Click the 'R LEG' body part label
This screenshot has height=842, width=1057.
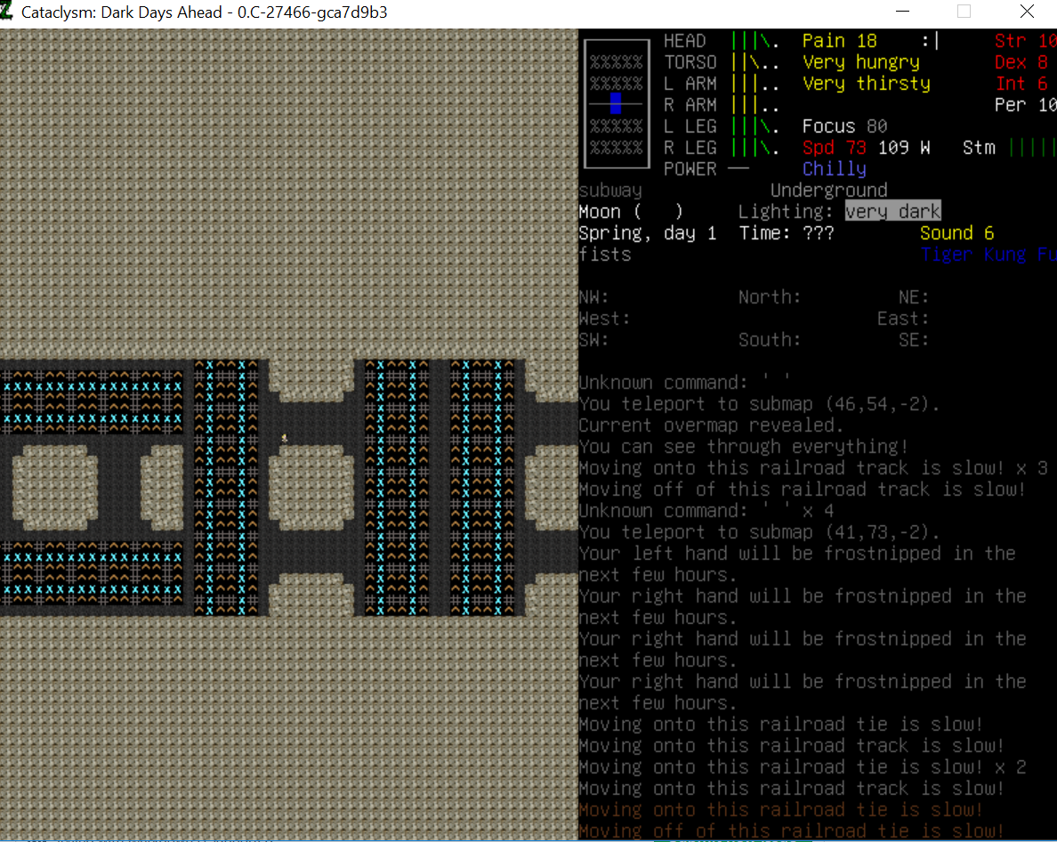click(690, 147)
